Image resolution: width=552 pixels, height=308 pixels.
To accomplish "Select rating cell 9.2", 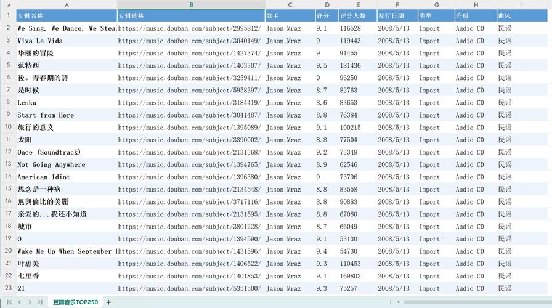I will 327,152.
